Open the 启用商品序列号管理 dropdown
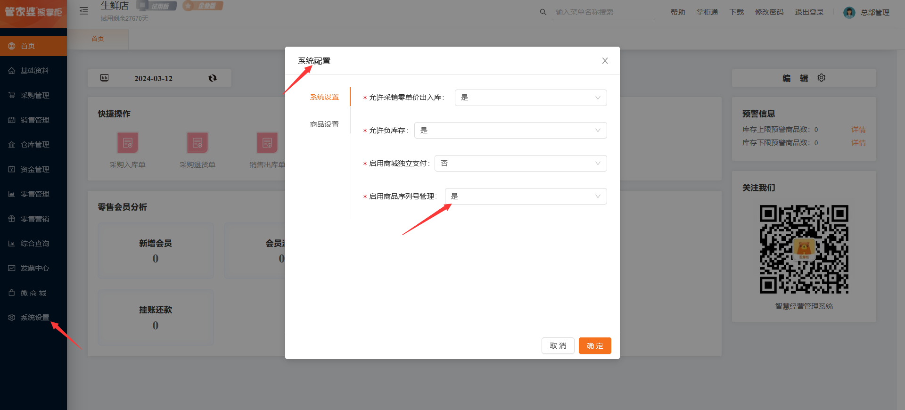The image size is (905, 410). 526,197
